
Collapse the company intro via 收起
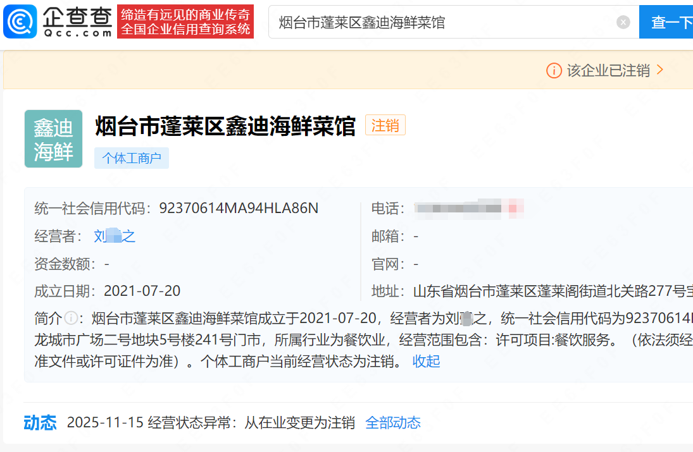(426, 362)
